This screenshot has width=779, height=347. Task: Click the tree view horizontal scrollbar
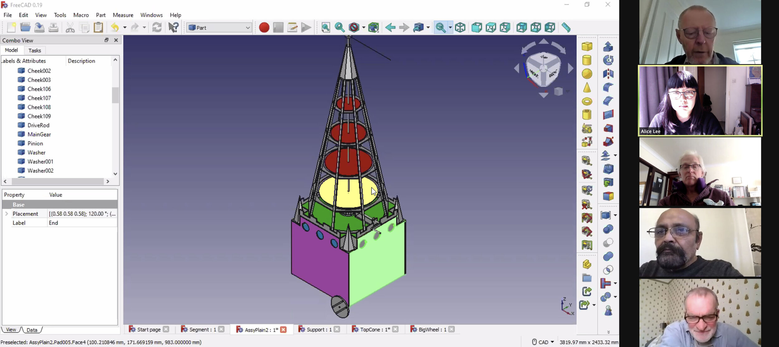(57, 181)
